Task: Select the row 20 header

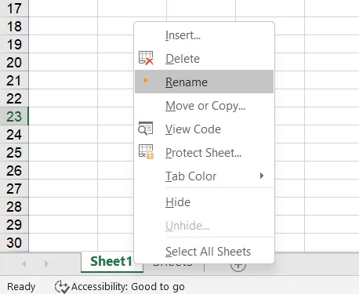Action: pyautogui.click(x=14, y=62)
